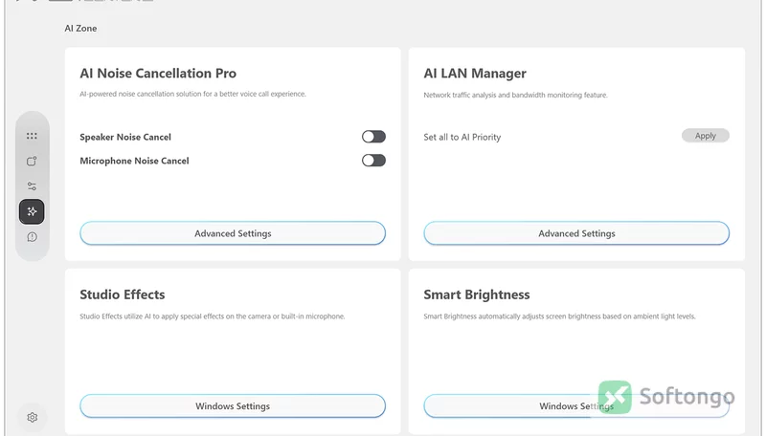Open AI LAN Manager Advanced Settings
The height and width of the screenshot is (436, 766).
coord(576,233)
